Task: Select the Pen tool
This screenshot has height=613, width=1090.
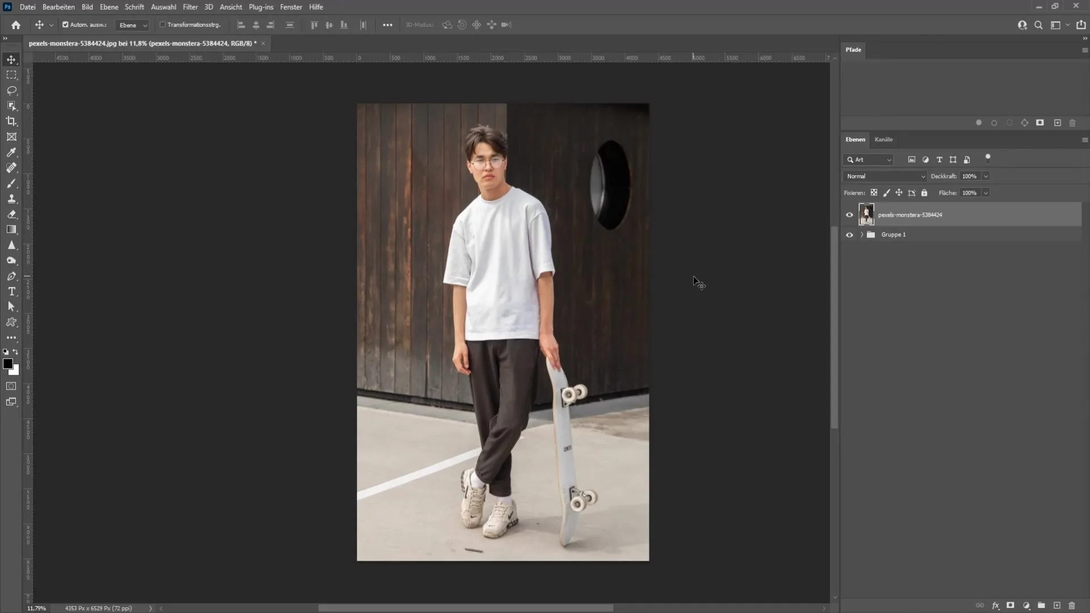Action: tap(11, 276)
